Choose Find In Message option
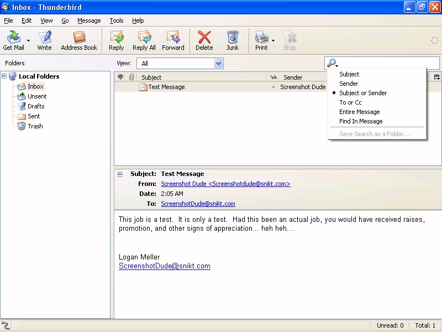Image resolution: width=442 pixels, height=332 pixels. coord(361,121)
